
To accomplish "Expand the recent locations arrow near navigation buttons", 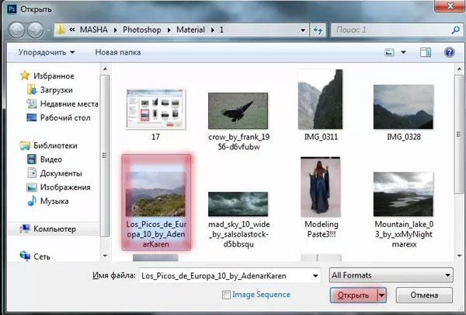I will click(48, 30).
